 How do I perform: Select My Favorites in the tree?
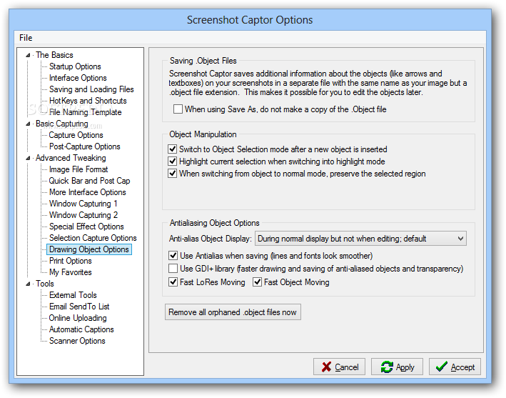(x=71, y=272)
